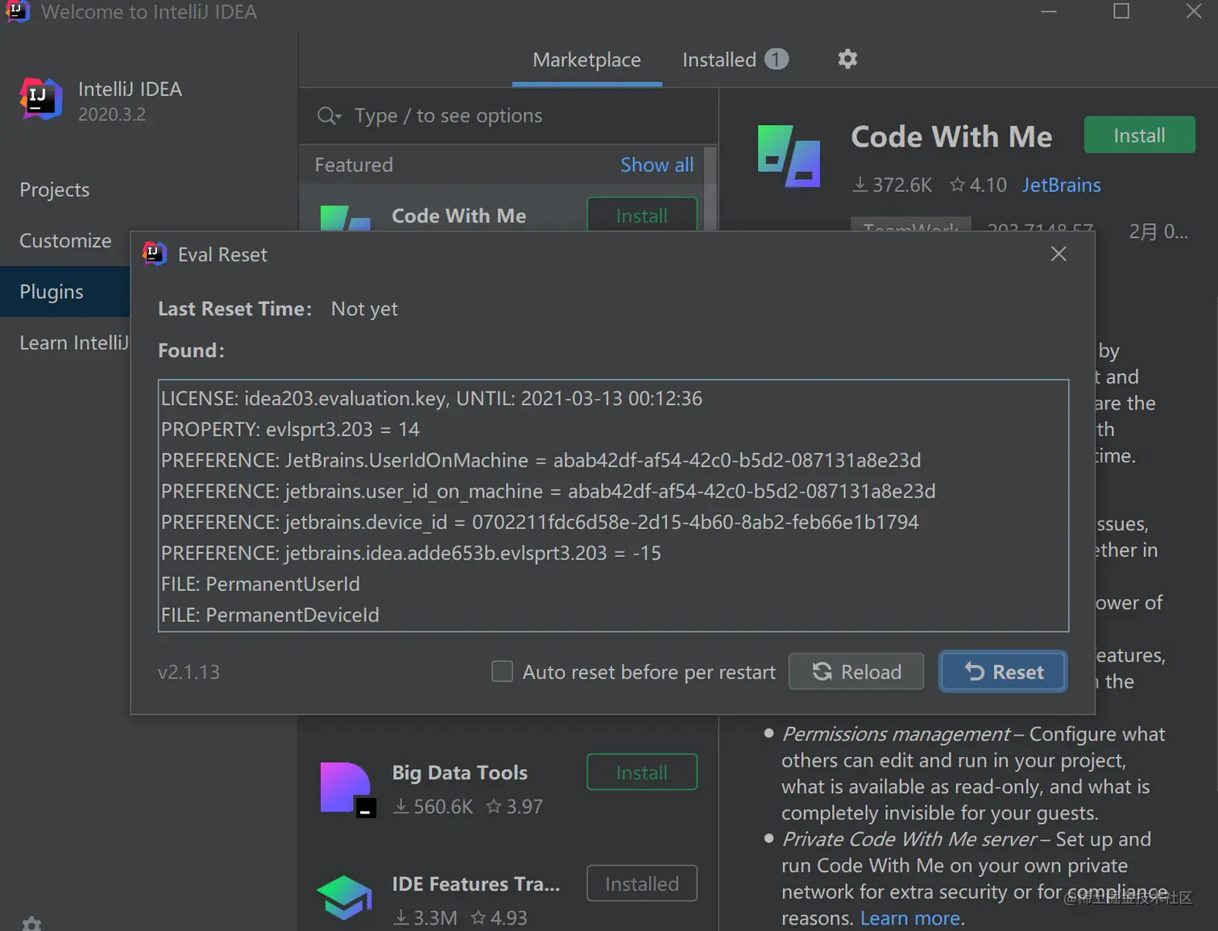The image size is (1218, 931).
Task: Click the IntelliJ IDEA logo in sidebar
Action: (41, 99)
